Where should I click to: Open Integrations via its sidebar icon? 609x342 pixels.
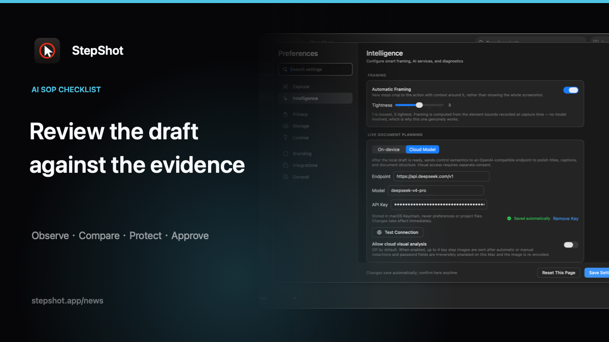pyautogui.click(x=286, y=165)
